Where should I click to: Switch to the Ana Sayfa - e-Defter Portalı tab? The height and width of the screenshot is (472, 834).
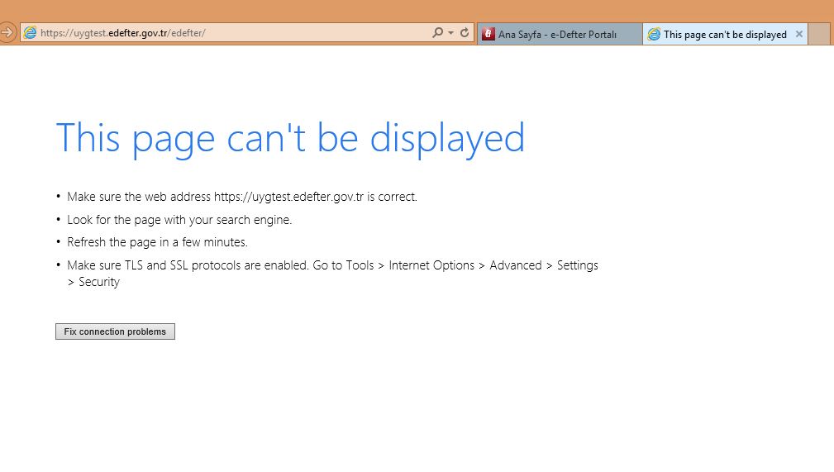pyautogui.click(x=558, y=35)
